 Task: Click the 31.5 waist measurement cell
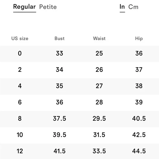coord(99,135)
